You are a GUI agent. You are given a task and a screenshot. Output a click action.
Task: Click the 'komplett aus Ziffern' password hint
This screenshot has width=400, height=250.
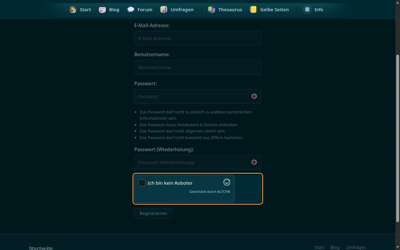(x=191, y=137)
